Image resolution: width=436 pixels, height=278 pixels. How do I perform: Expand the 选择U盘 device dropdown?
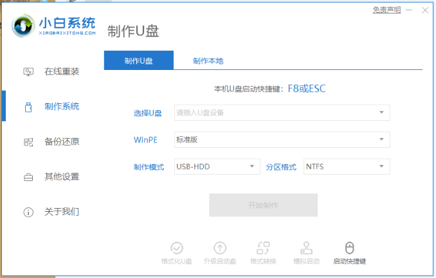(282, 113)
